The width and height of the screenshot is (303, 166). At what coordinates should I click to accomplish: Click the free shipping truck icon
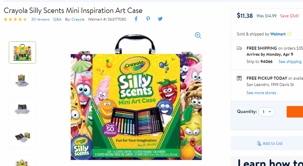coord(239,48)
